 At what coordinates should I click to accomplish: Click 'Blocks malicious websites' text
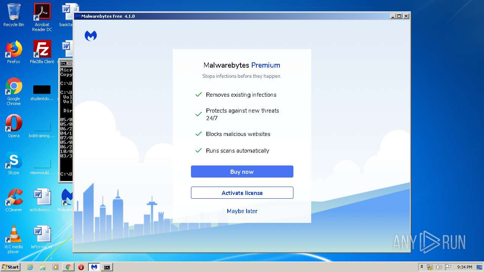[238, 134]
